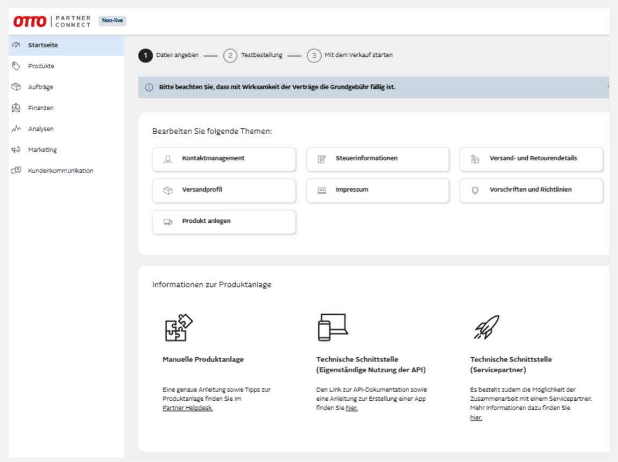
Task: Click the Finanzen ledger icon
Action: (17, 107)
